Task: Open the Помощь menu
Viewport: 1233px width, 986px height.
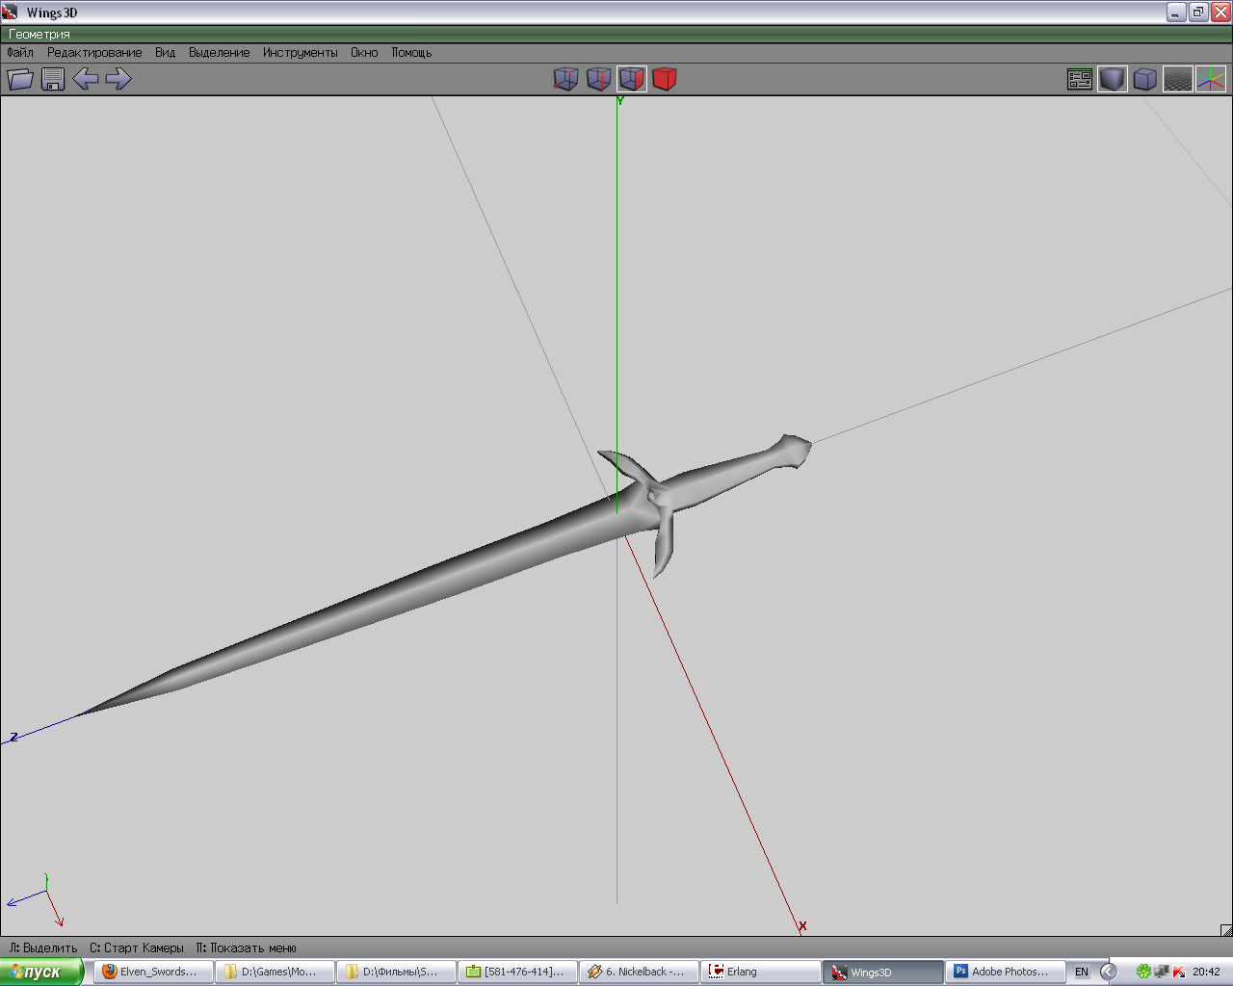Action: (x=411, y=53)
